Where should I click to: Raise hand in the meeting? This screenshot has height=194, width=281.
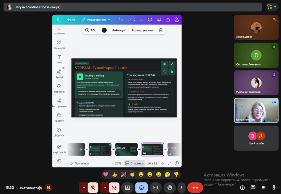point(170,188)
